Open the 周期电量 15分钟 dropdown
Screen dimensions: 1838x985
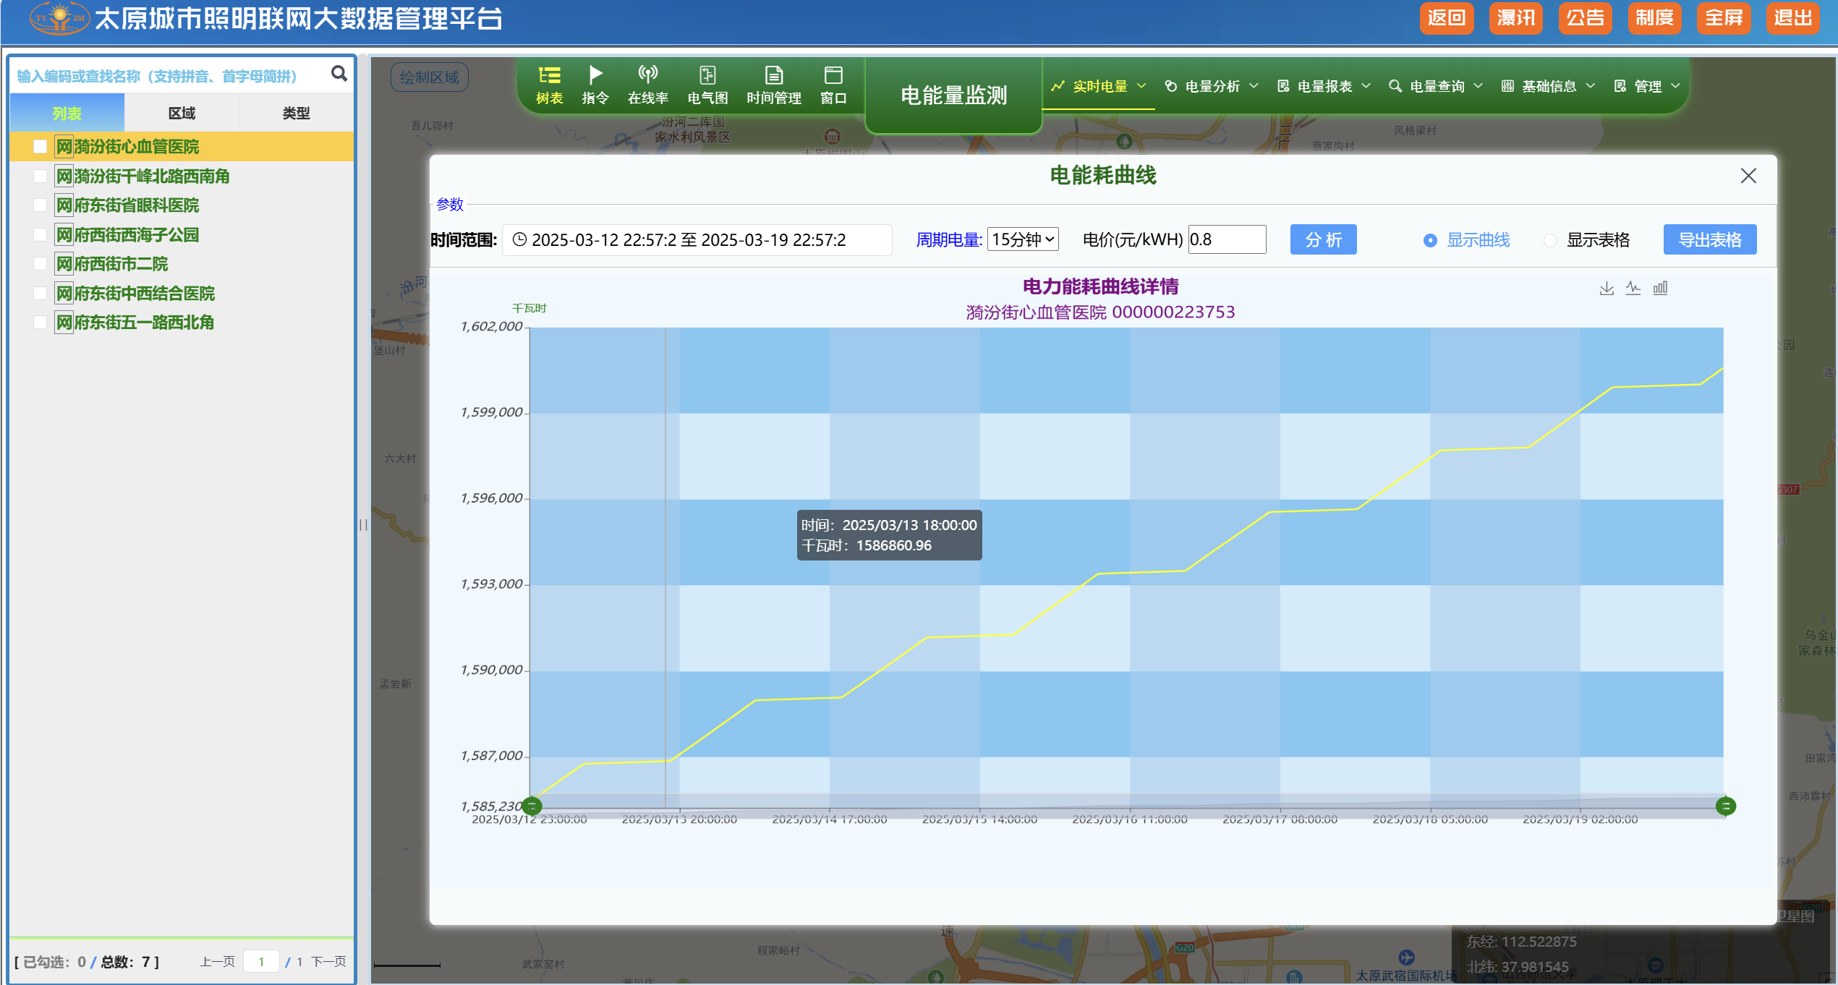1023,239
